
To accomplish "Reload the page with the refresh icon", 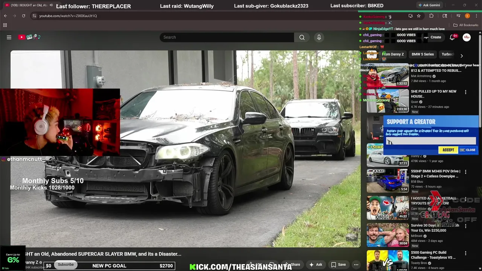I will pos(23,16).
